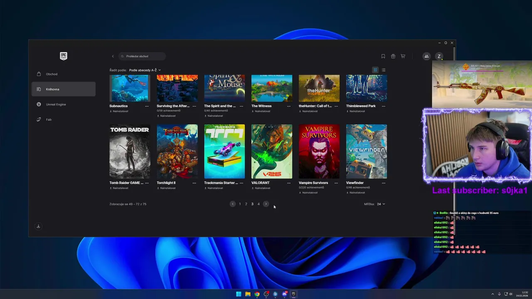Open Unreal Engine in the sidebar
Screen dimensions: 532x299
click(64, 104)
